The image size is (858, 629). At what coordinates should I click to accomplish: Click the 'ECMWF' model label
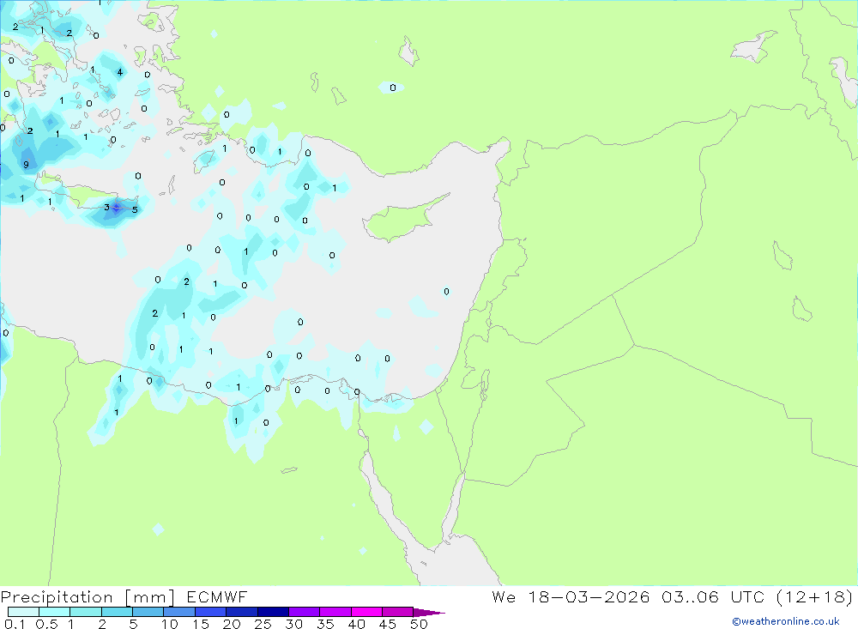pyautogui.click(x=217, y=596)
